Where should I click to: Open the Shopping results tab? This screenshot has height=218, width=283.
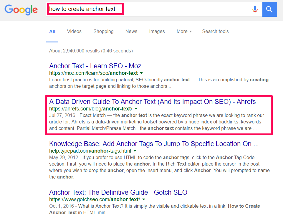point(103,32)
